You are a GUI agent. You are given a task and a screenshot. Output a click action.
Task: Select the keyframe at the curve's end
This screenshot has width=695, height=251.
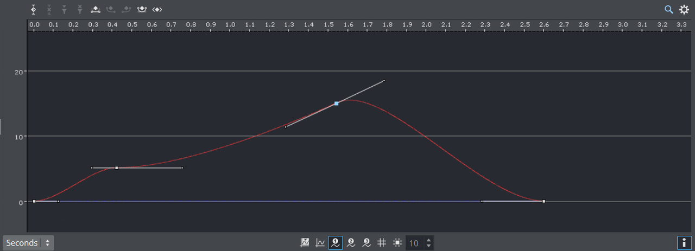pos(544,201)
